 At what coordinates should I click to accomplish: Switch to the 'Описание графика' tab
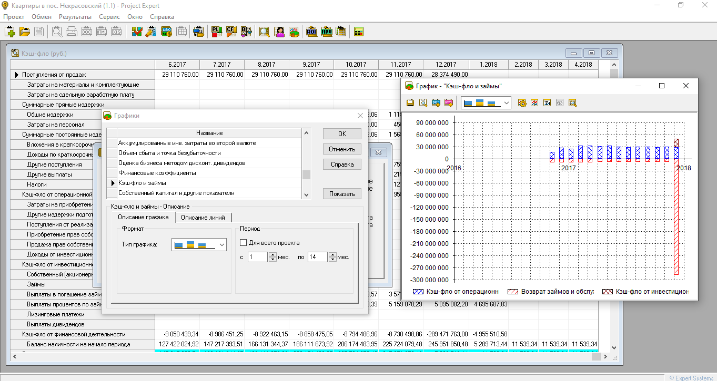pyautogui.click(x=143, y=217)
